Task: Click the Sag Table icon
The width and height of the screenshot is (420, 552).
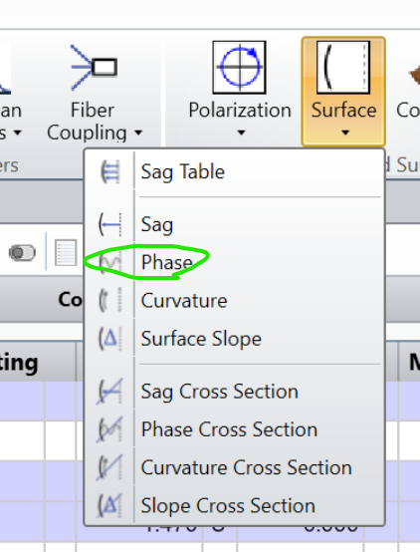Action: pyautogui.click(x=110, y=171)
